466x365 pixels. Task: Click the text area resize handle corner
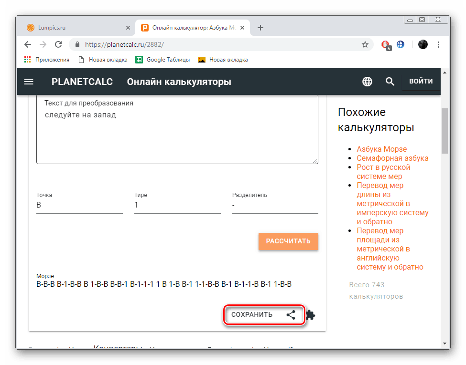(315, 161)
